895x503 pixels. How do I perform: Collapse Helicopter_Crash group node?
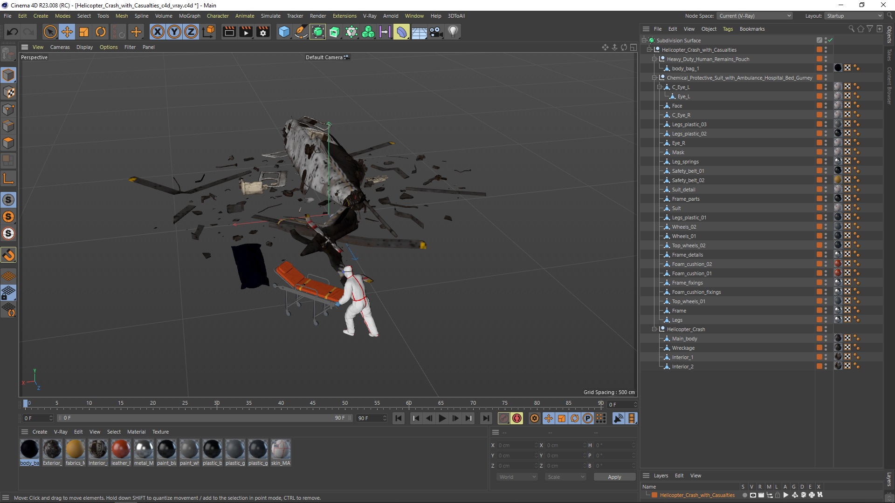654,329
